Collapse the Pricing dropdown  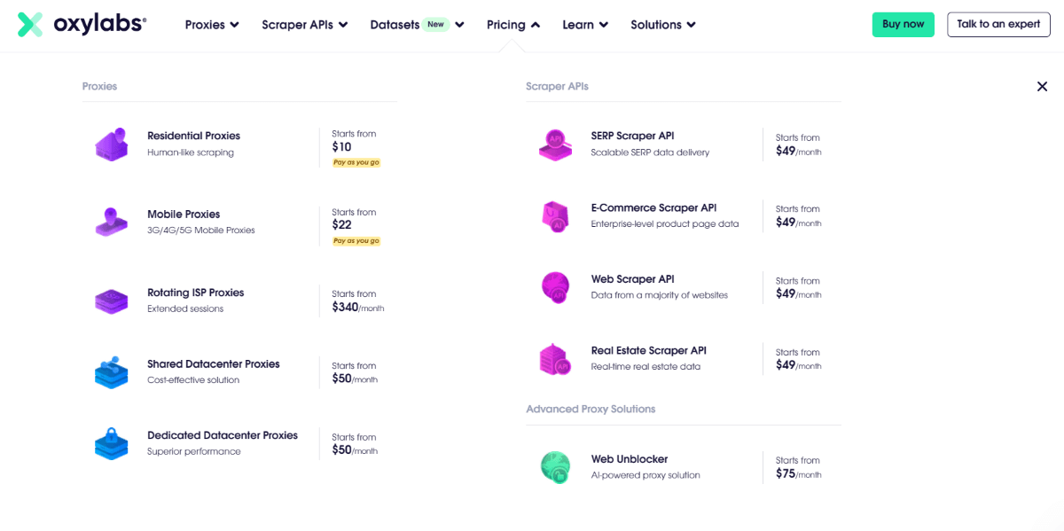[x=513, y=25]
